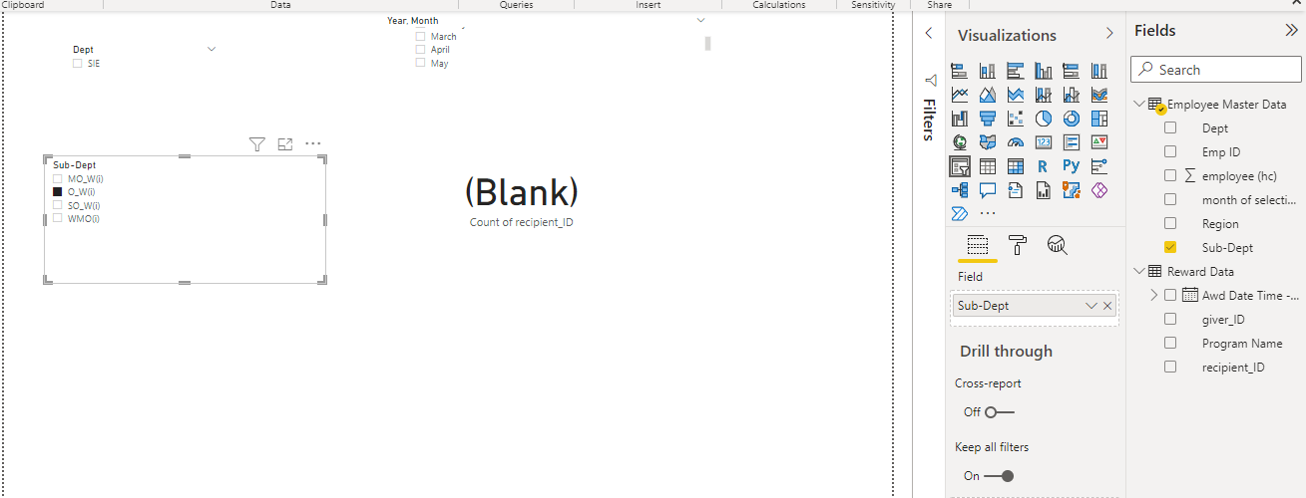Select the Ribbon chart visual

[x=1099, y=95]
